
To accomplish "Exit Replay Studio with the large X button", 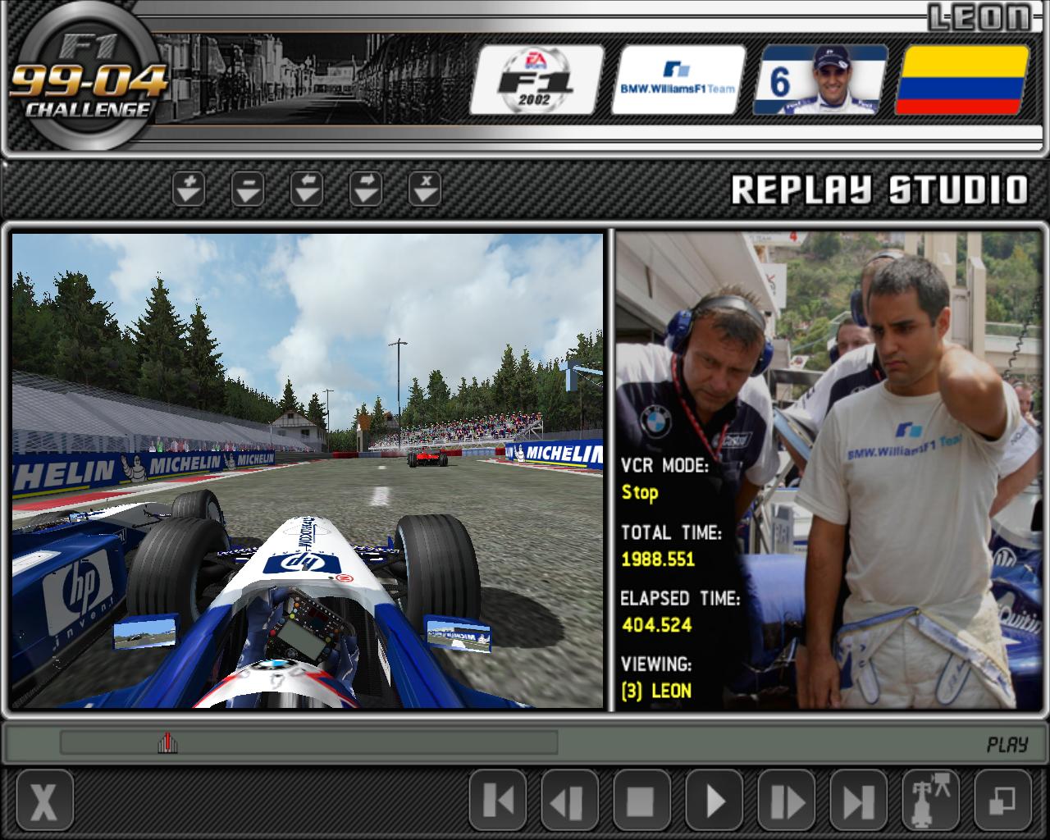I will click(x=44, y=801).
